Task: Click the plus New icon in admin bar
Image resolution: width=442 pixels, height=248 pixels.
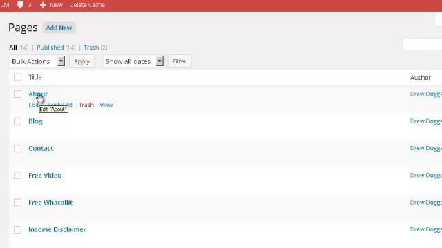Action: [x=43, y=5]
